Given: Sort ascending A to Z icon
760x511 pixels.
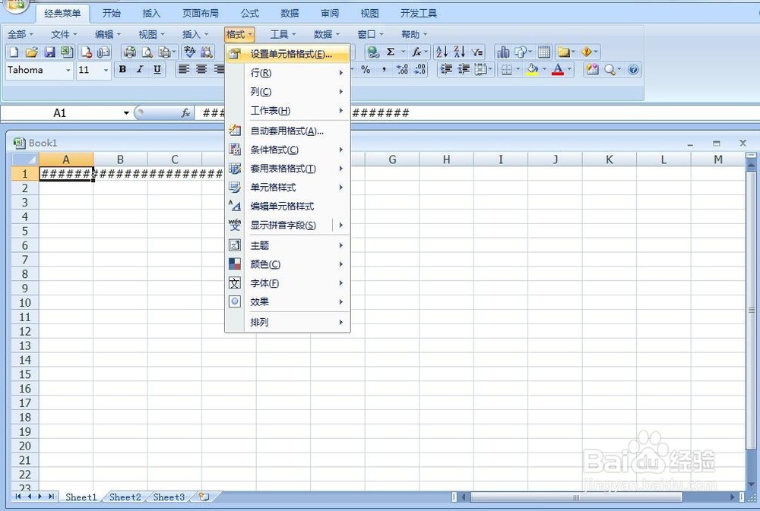Looking at the screenshot, I should point(442,52).
